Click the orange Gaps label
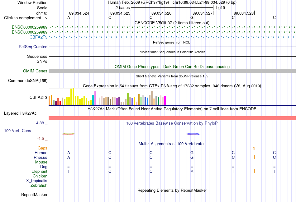296x202 pixels. tap(42, 148)
